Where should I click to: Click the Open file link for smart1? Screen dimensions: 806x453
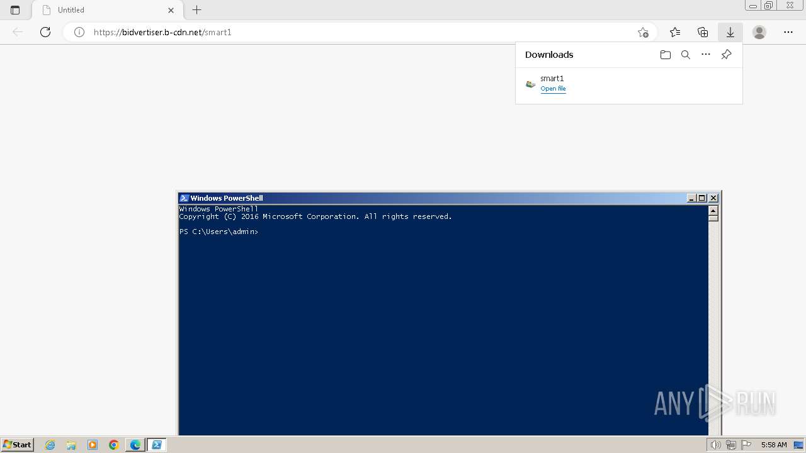(553, 89)
